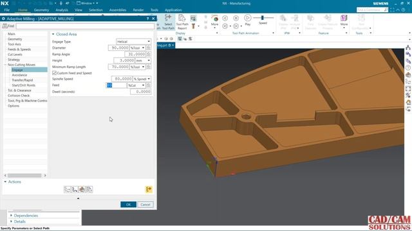Select Cut Levels in dialog tree

[15, 55]
